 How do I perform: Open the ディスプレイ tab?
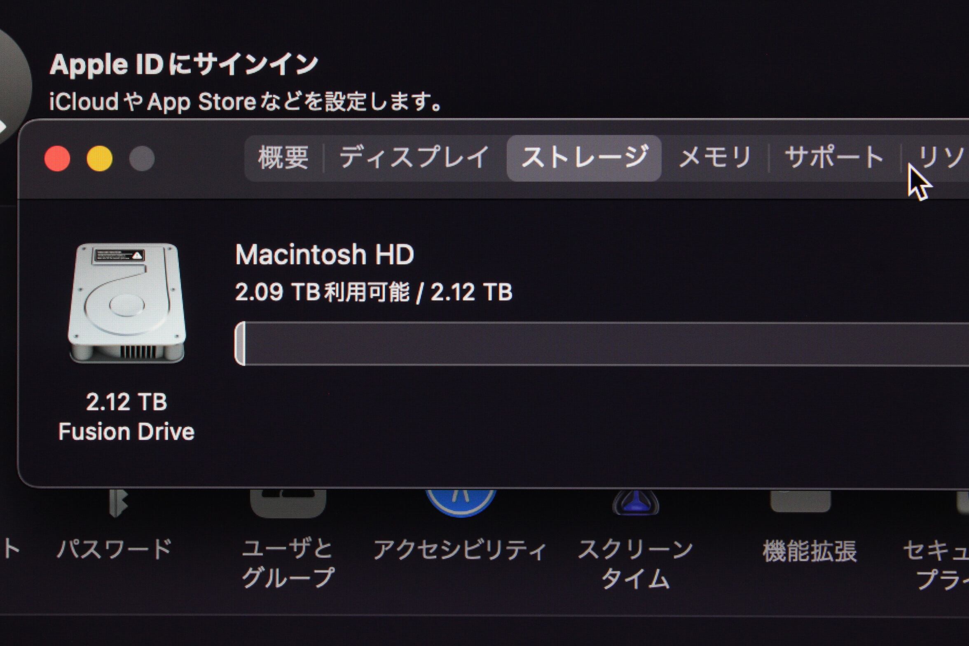[414, 158]
